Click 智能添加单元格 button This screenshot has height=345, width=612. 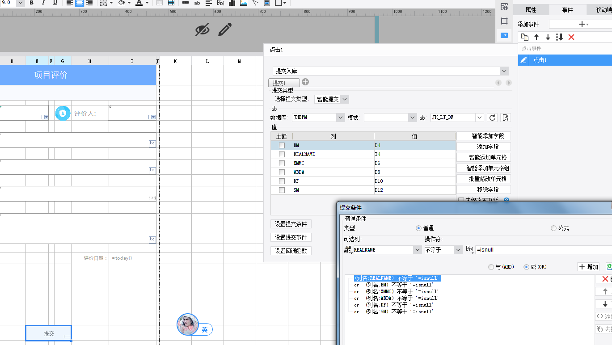coord(484,157)
